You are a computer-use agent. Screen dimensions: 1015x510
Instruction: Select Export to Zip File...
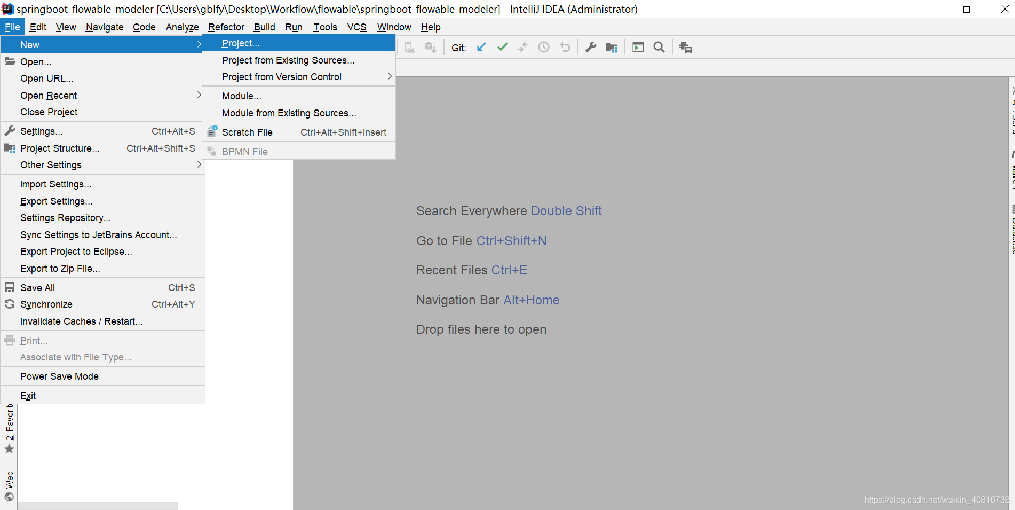[102, 269]
